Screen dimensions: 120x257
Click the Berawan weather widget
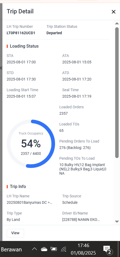coord(11,250)
